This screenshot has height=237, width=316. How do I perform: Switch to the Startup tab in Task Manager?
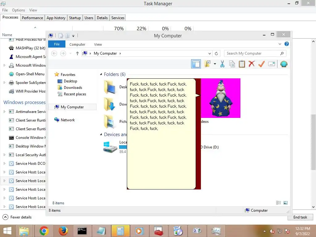tap(75, 18)
